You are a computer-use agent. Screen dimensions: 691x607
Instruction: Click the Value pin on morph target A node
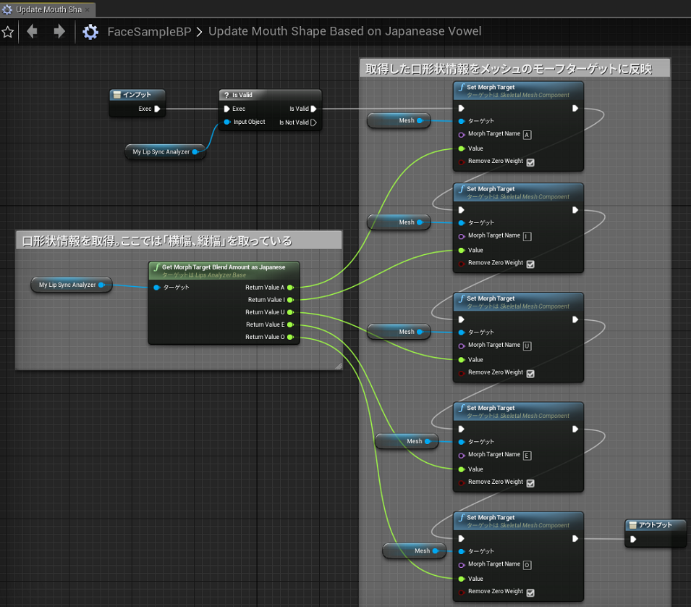click(x=462, y=148)
